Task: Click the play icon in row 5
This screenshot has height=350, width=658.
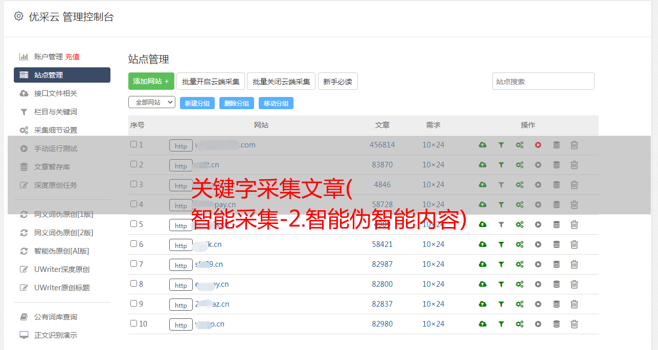Action: click(x=538, y=224)
